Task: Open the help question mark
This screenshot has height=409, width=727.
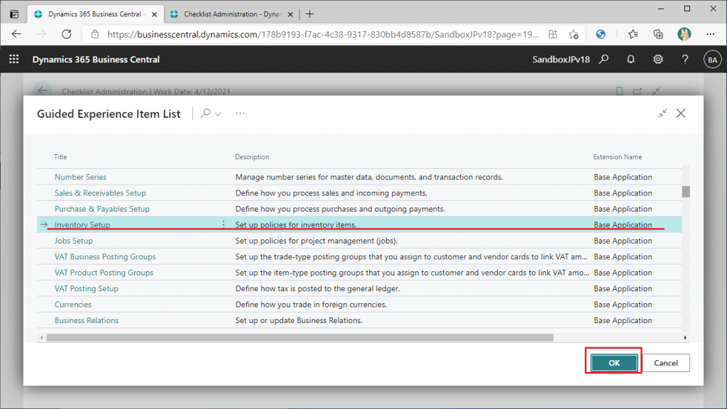Action: [685, 60]
